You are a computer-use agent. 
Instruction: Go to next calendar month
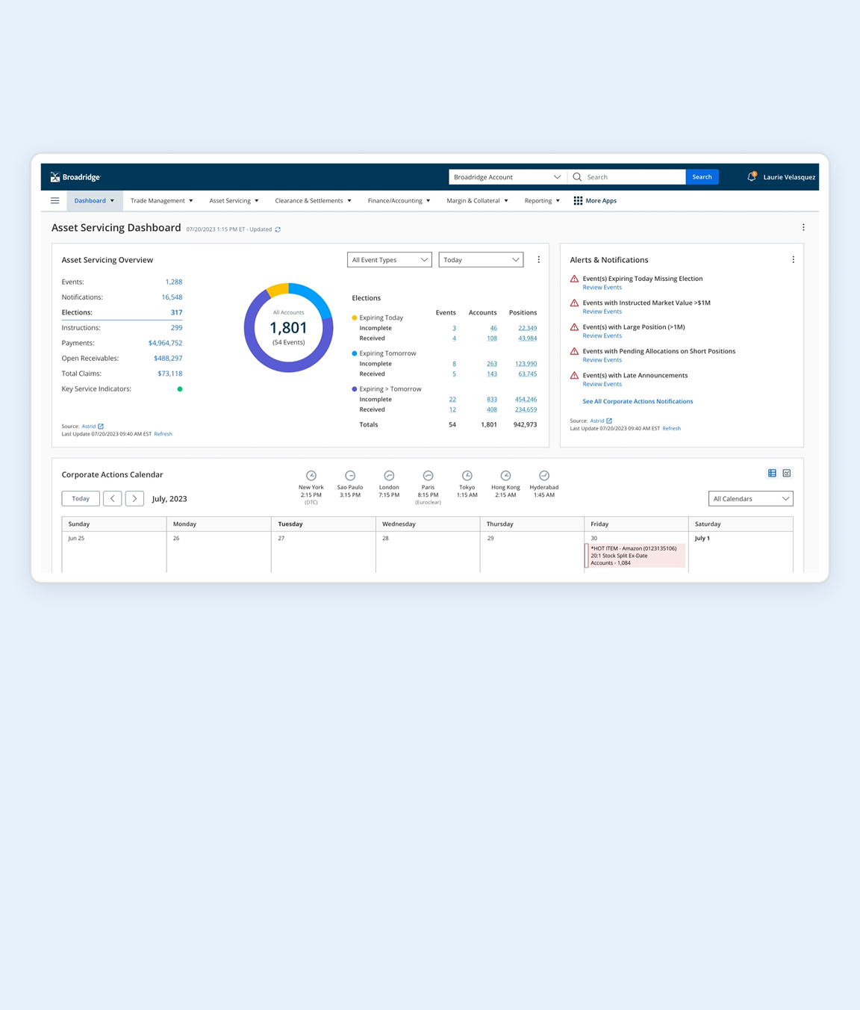click(x=134, y=498)
